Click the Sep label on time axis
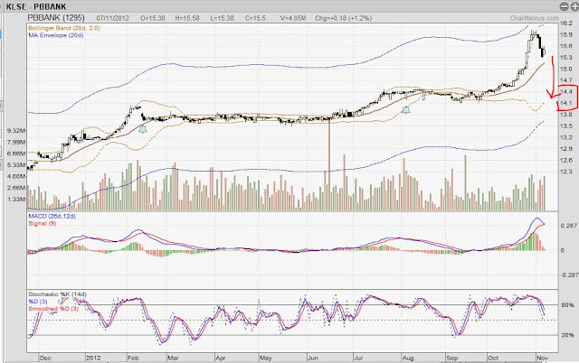Screen dimensions: 579x363 pos(452,358)
